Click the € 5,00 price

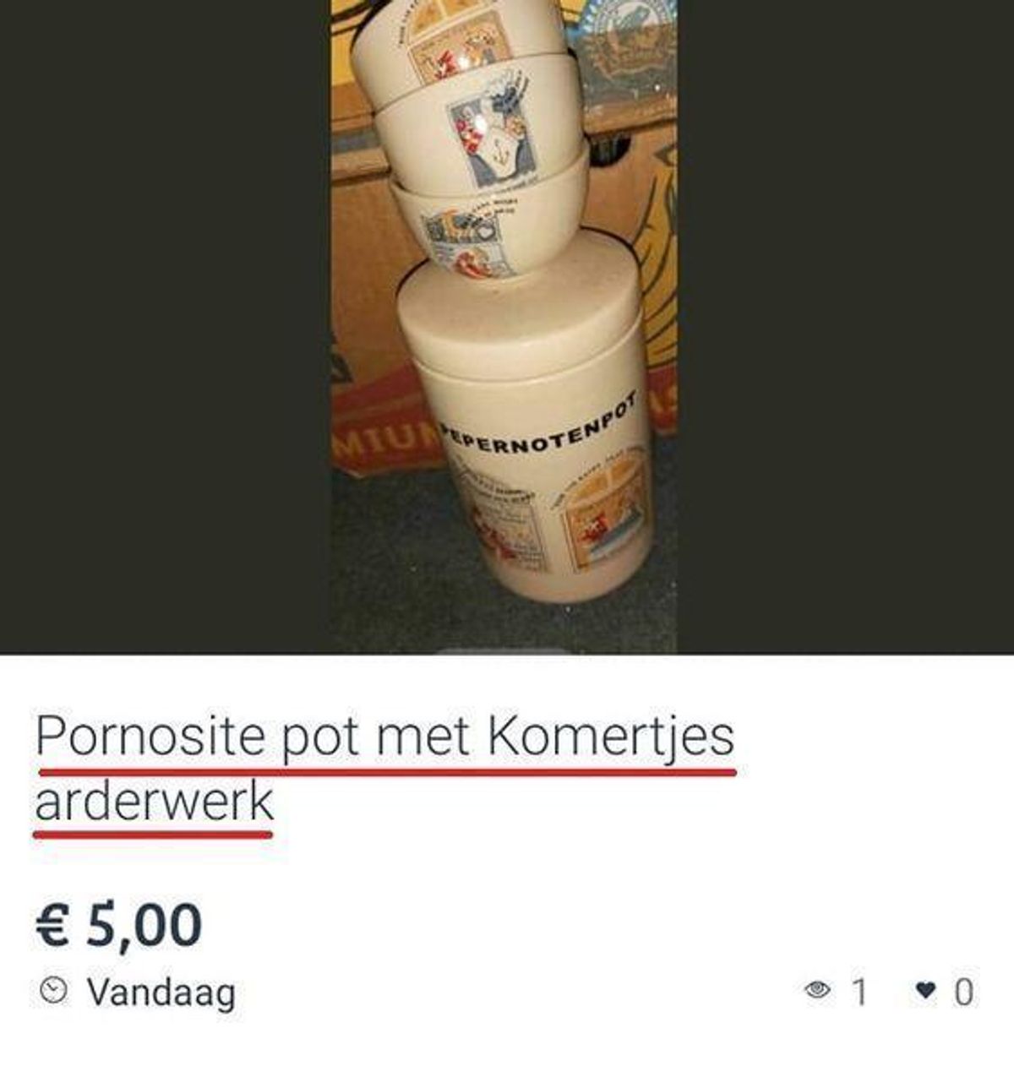point(118,925)
